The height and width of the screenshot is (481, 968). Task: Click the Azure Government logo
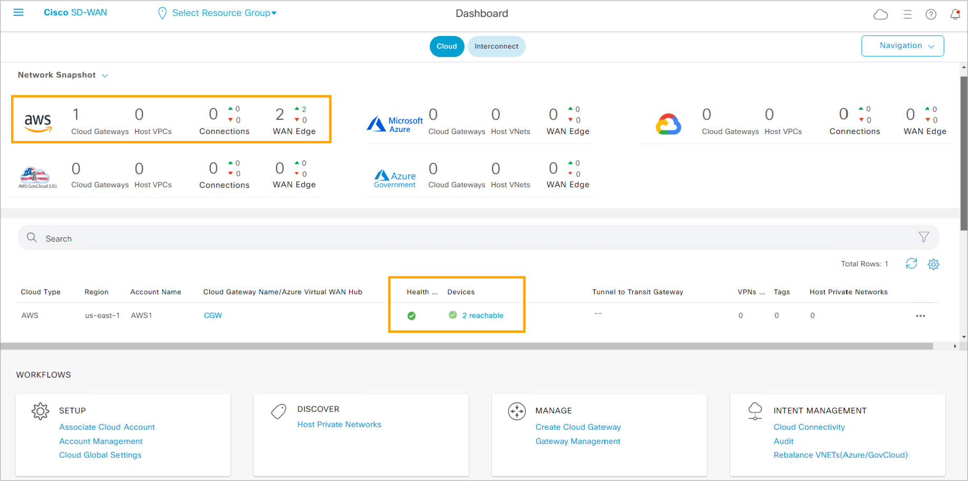(395, 178)
